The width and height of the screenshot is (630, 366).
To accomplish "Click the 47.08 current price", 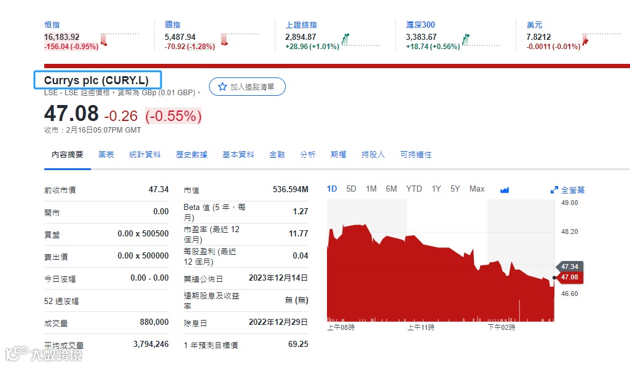I will click(71, 113).
